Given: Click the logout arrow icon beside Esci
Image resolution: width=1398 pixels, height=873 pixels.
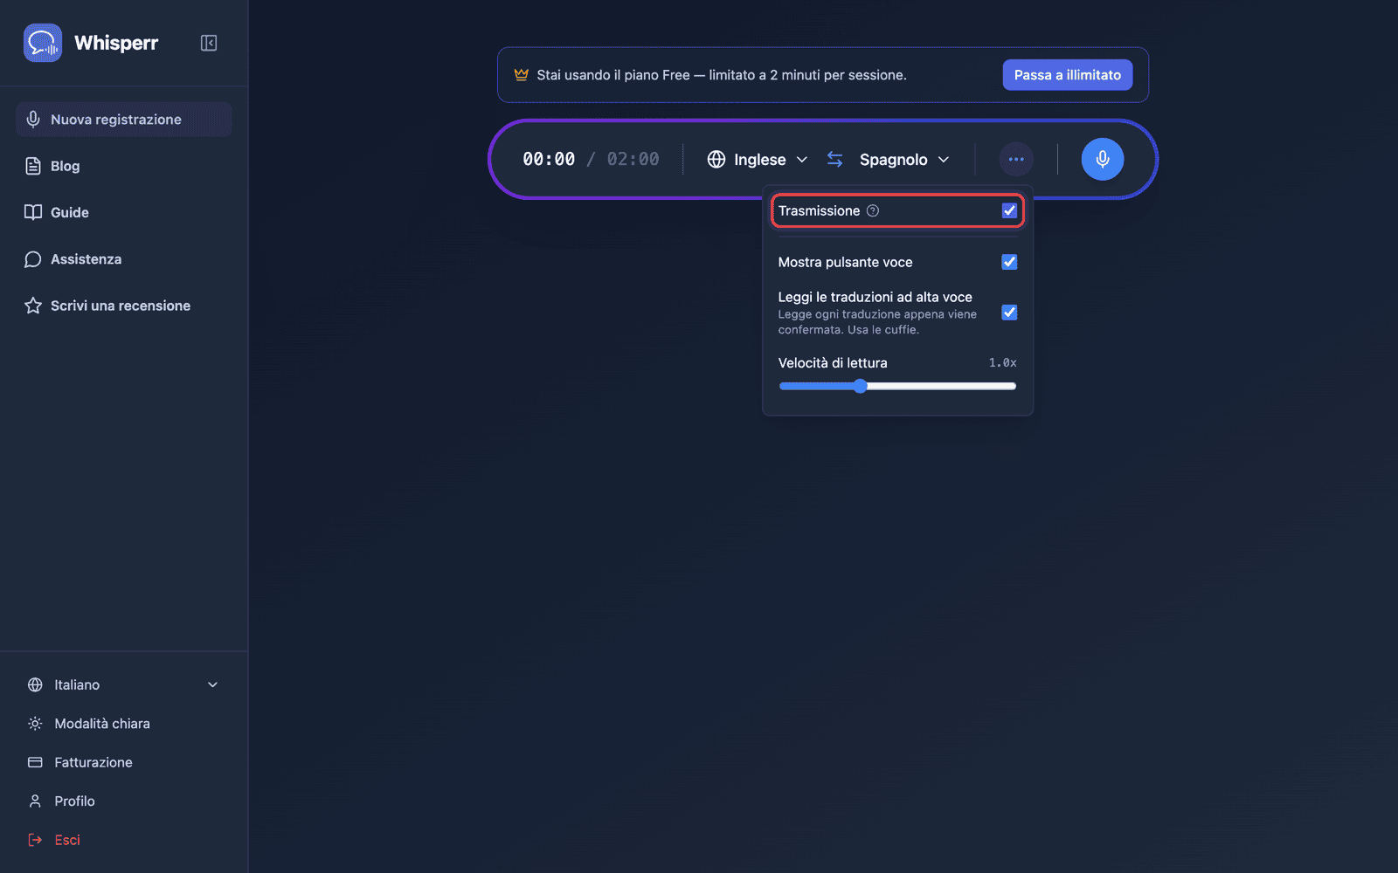Looking at the screenshot, I should point(35,840).
